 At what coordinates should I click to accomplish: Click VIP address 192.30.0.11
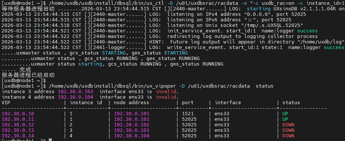(x=18, y=119)
